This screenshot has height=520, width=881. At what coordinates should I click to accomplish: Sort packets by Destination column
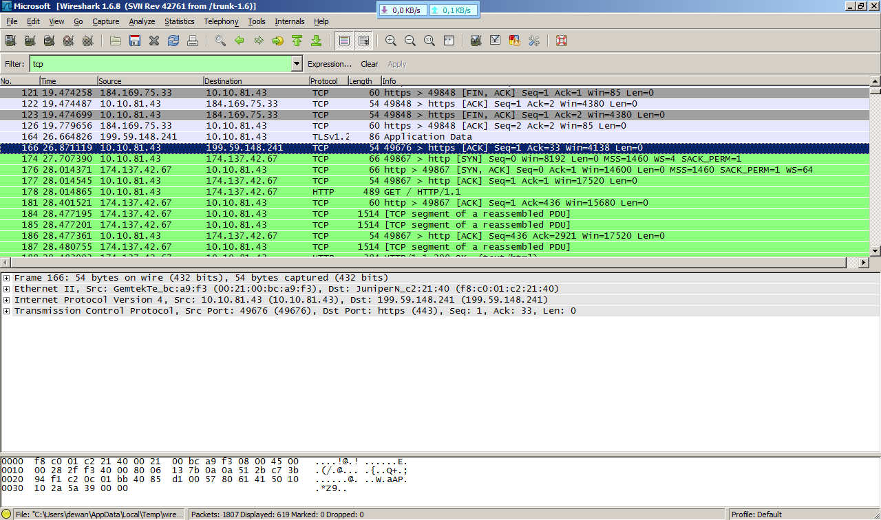256,81
